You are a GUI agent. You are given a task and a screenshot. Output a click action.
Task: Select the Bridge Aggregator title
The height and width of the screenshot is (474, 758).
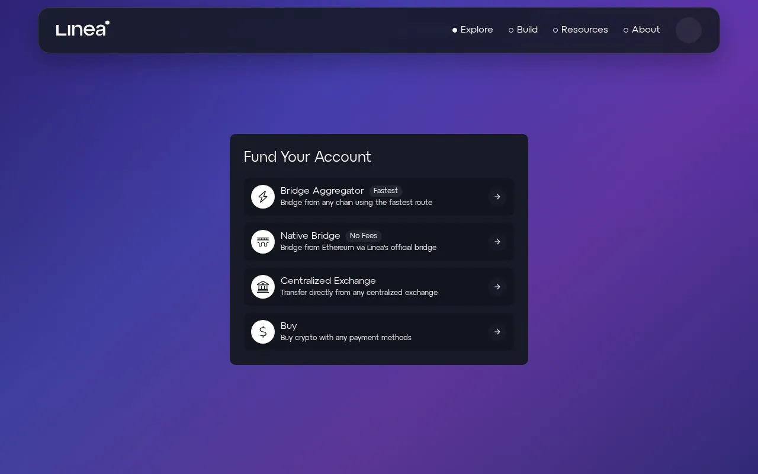tap(322, 191)
